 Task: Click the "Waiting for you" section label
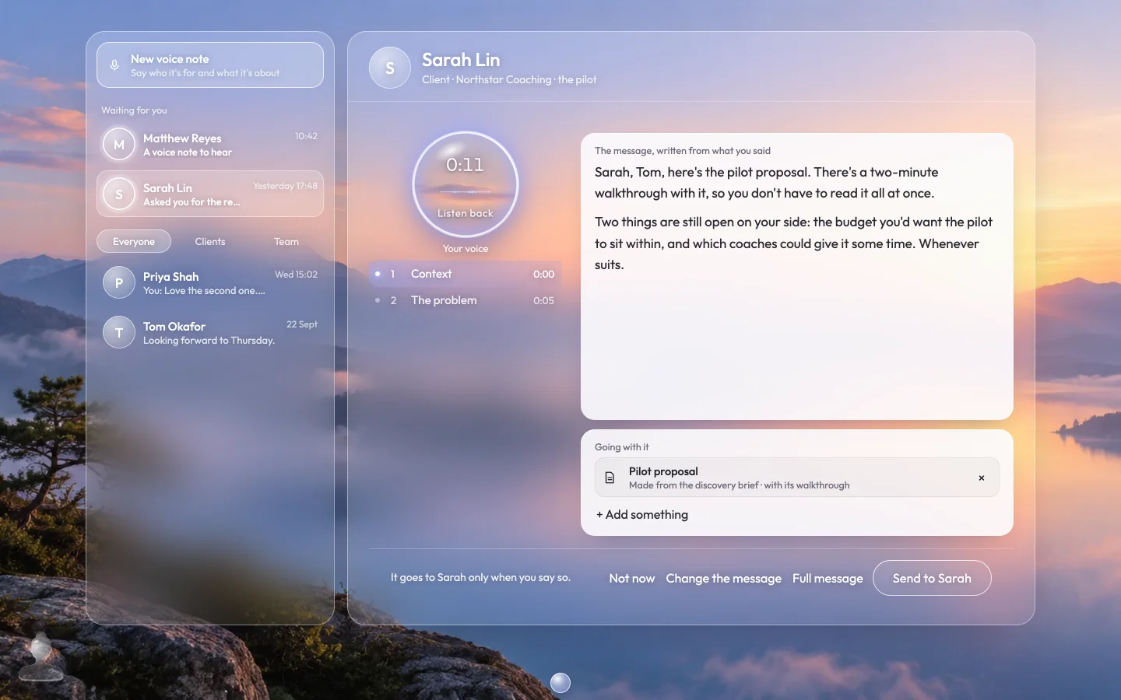tap(134, 110)
